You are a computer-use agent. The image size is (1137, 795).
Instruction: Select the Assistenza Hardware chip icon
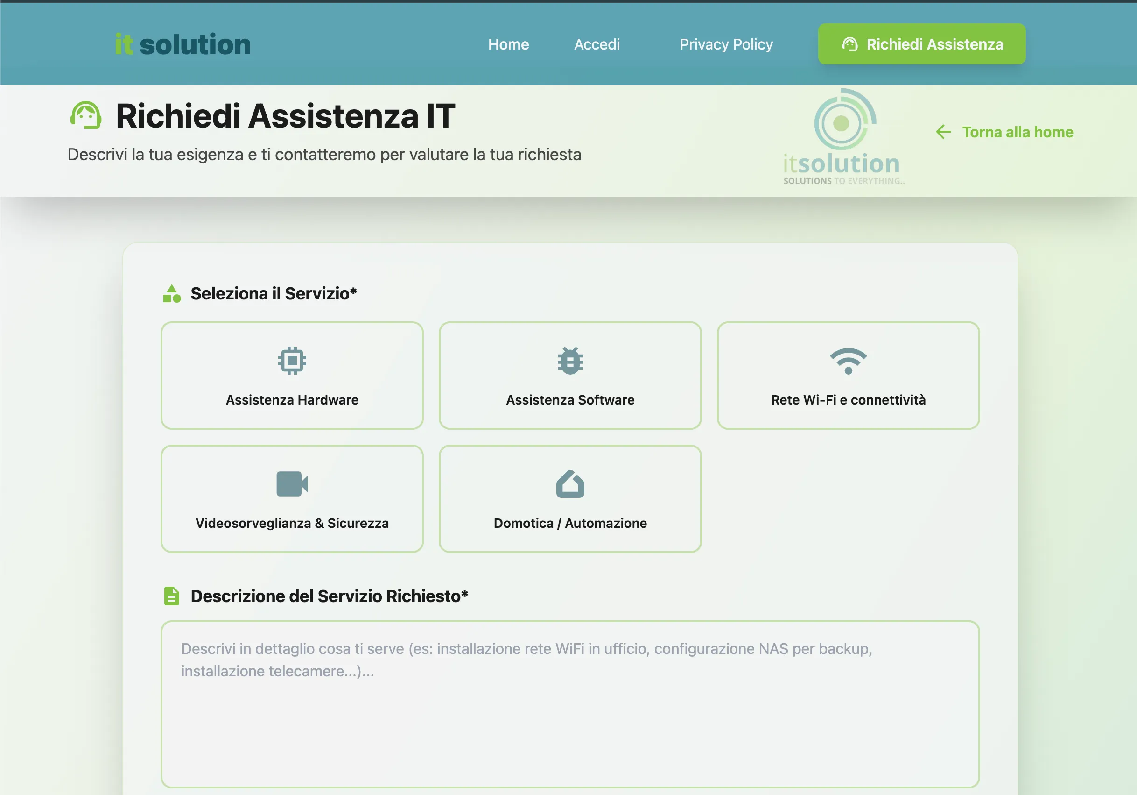pos(292,361)
